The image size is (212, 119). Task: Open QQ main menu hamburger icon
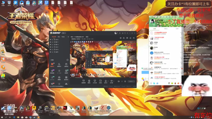click(151, 83)
